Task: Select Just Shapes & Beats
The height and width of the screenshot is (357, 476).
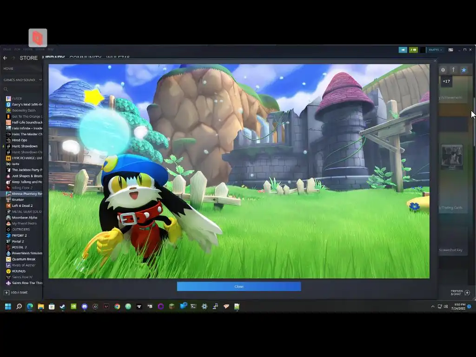Action: 24,176
